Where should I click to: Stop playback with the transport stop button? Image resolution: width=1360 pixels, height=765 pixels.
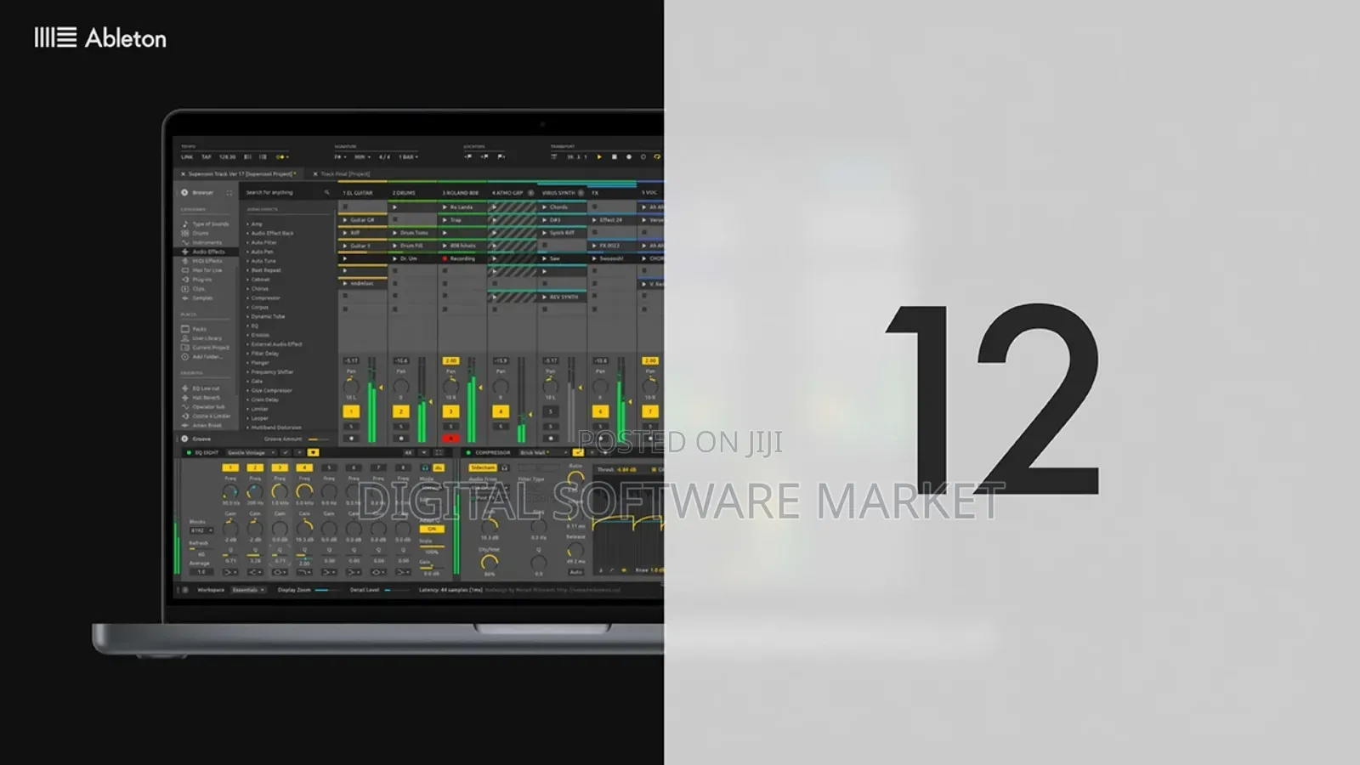(x=614, y=157)
